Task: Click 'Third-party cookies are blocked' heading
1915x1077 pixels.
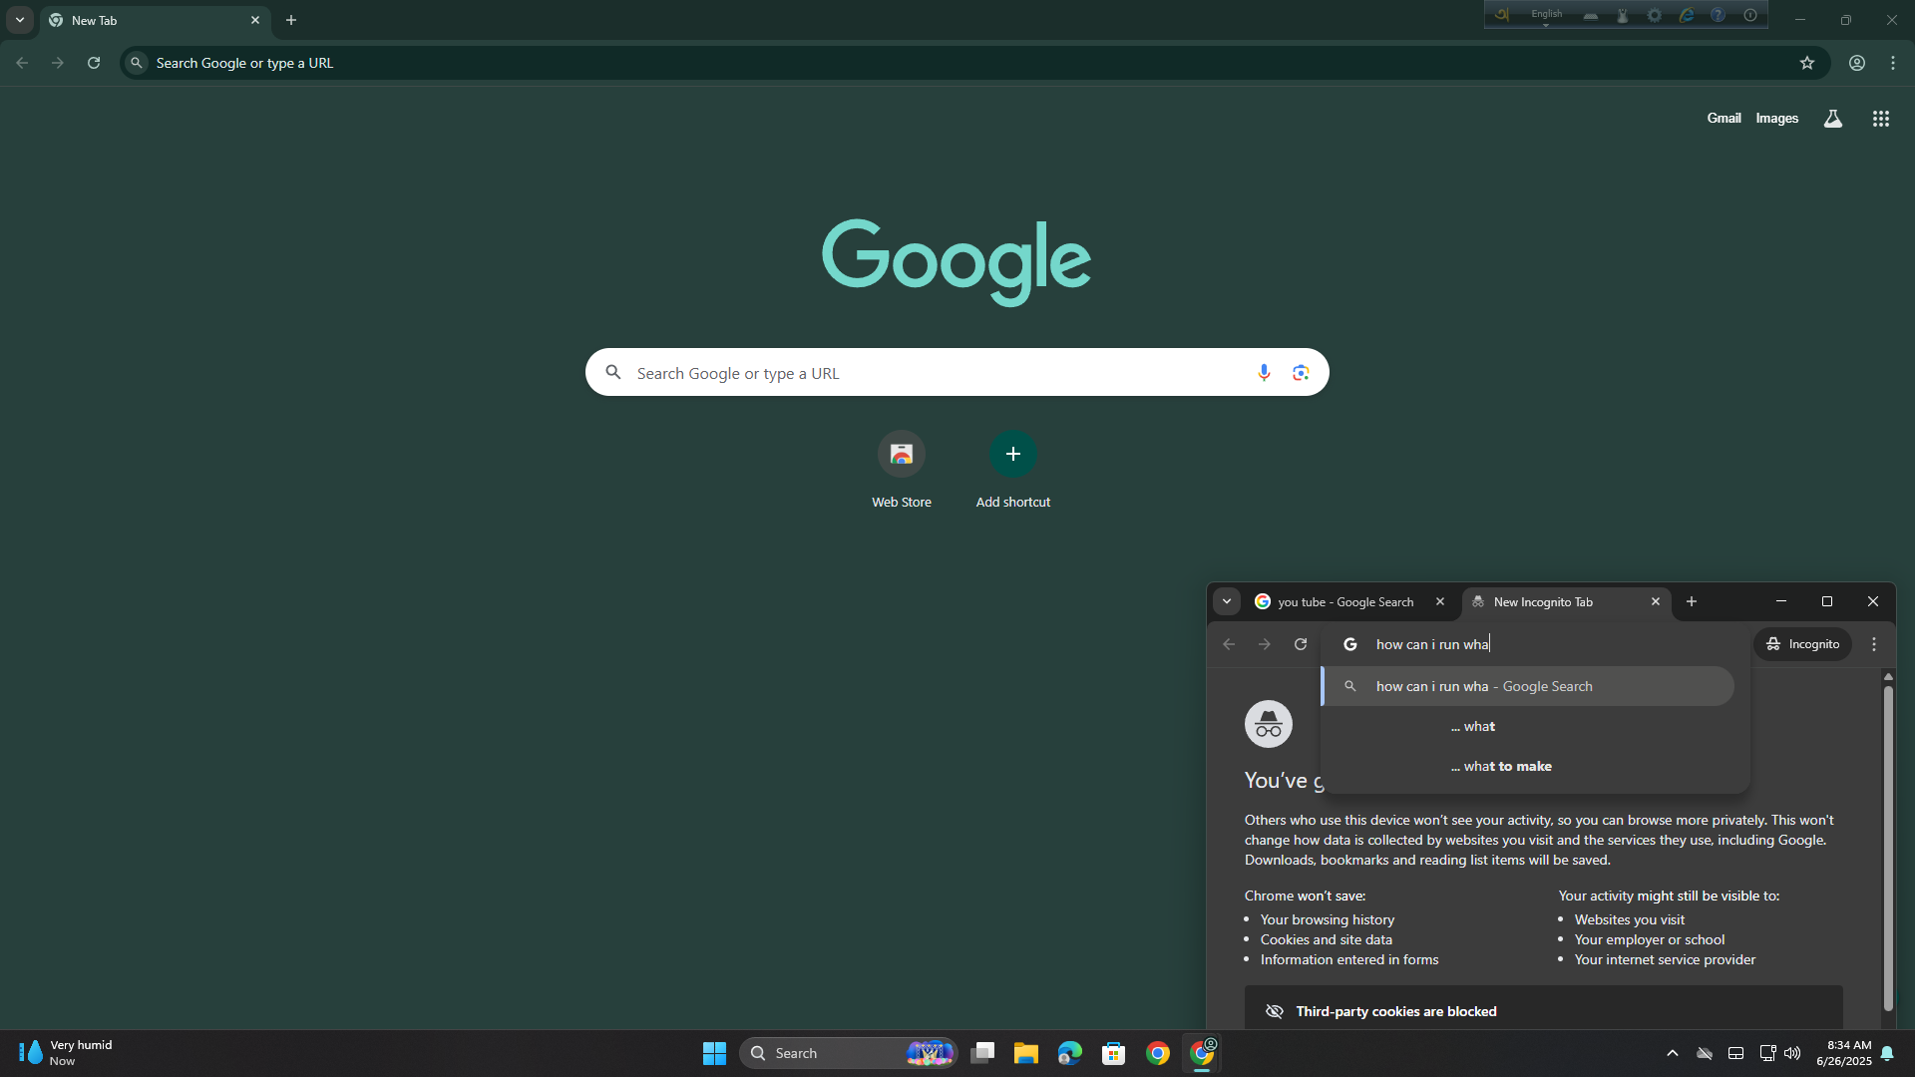Action: click(x=1395, y=1011)
